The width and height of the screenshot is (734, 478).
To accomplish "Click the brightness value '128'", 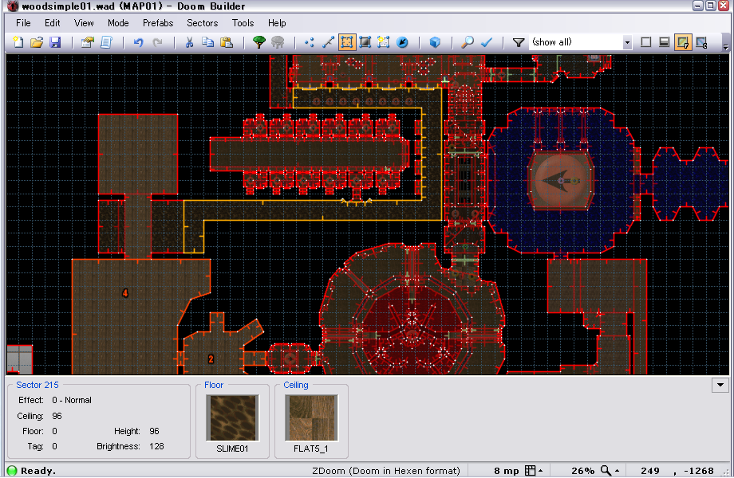I will coord(156,446).
